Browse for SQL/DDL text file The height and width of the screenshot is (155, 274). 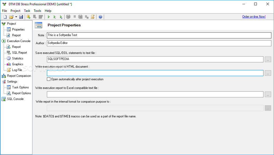click(268, 59)
